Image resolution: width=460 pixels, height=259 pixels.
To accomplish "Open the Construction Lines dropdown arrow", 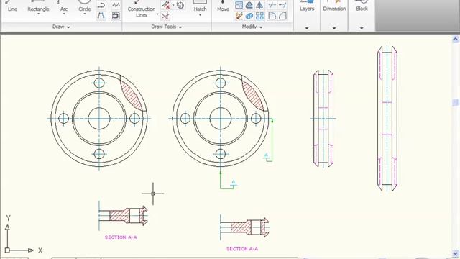I will (157, 14).
